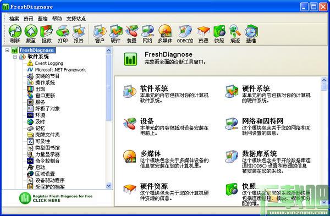This screenshot has height=216, width=330.
Task: Click the 硬件资源 chip module icon
Action: 130,189
